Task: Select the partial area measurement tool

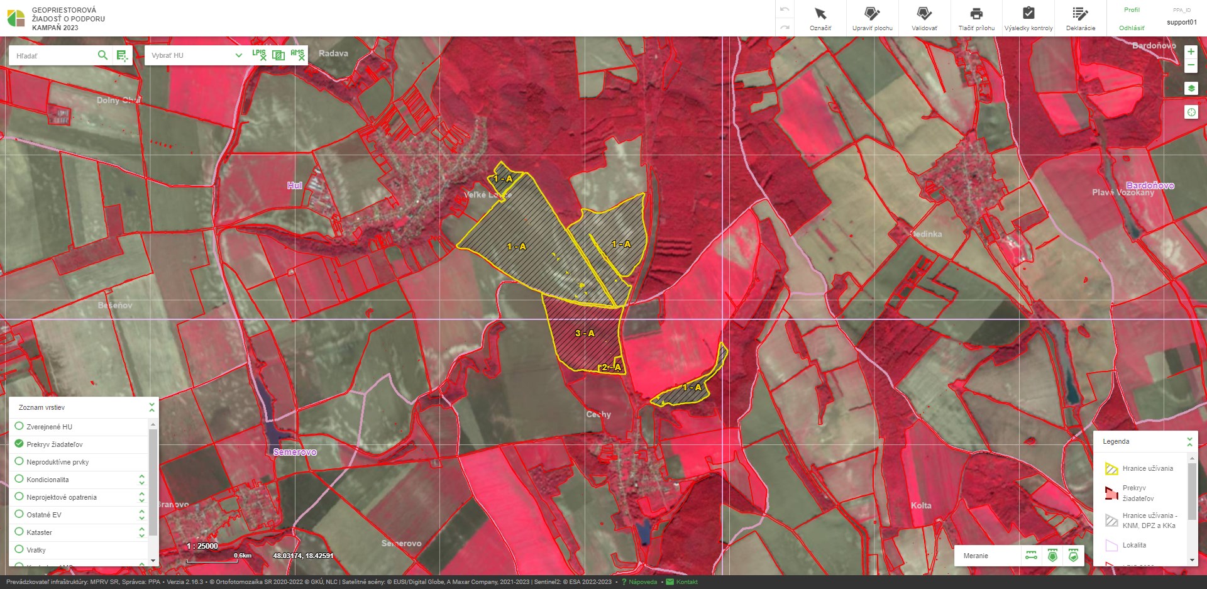Action: point(1073,556)
